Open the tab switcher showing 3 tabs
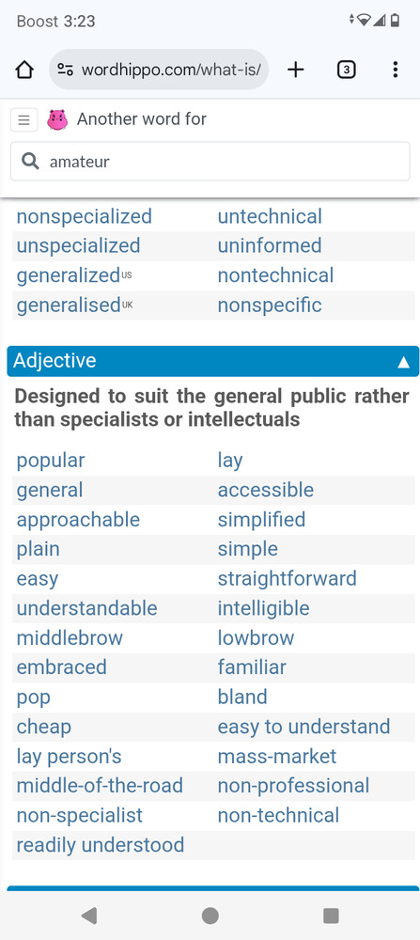Screen dimensions: 420x940 [x=347, y=70]
